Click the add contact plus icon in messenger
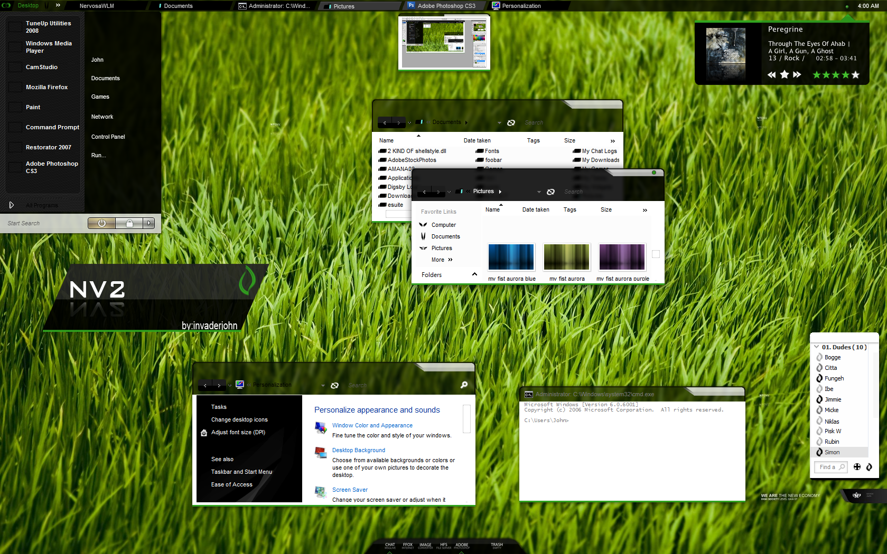The height and width of the screenshot is (554, 887). tap(857, 467)
